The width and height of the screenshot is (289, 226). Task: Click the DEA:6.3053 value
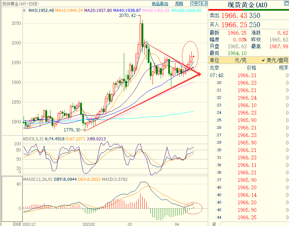pos(89,179)
